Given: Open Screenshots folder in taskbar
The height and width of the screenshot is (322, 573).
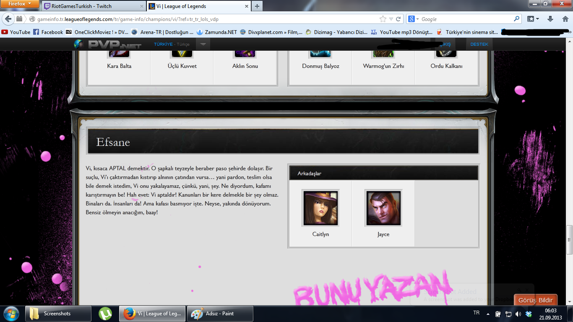Looking at the screenshot, I should 58,313.
